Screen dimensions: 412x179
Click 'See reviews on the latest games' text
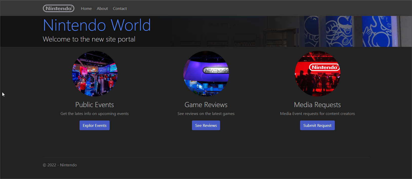[206, 114]
